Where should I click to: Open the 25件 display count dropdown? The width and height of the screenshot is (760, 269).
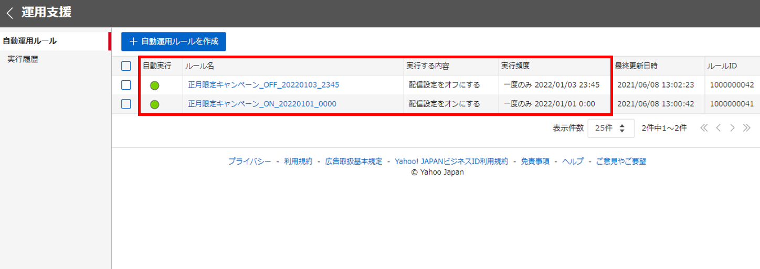[x=611, y=128]
